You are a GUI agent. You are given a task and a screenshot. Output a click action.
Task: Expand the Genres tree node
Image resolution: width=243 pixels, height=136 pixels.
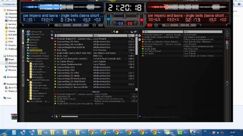(x=26, y=42)
